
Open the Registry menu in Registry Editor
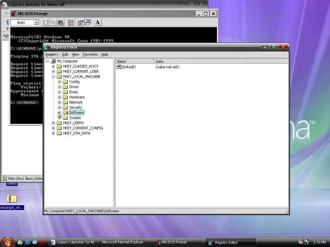[x=52, y=54]
